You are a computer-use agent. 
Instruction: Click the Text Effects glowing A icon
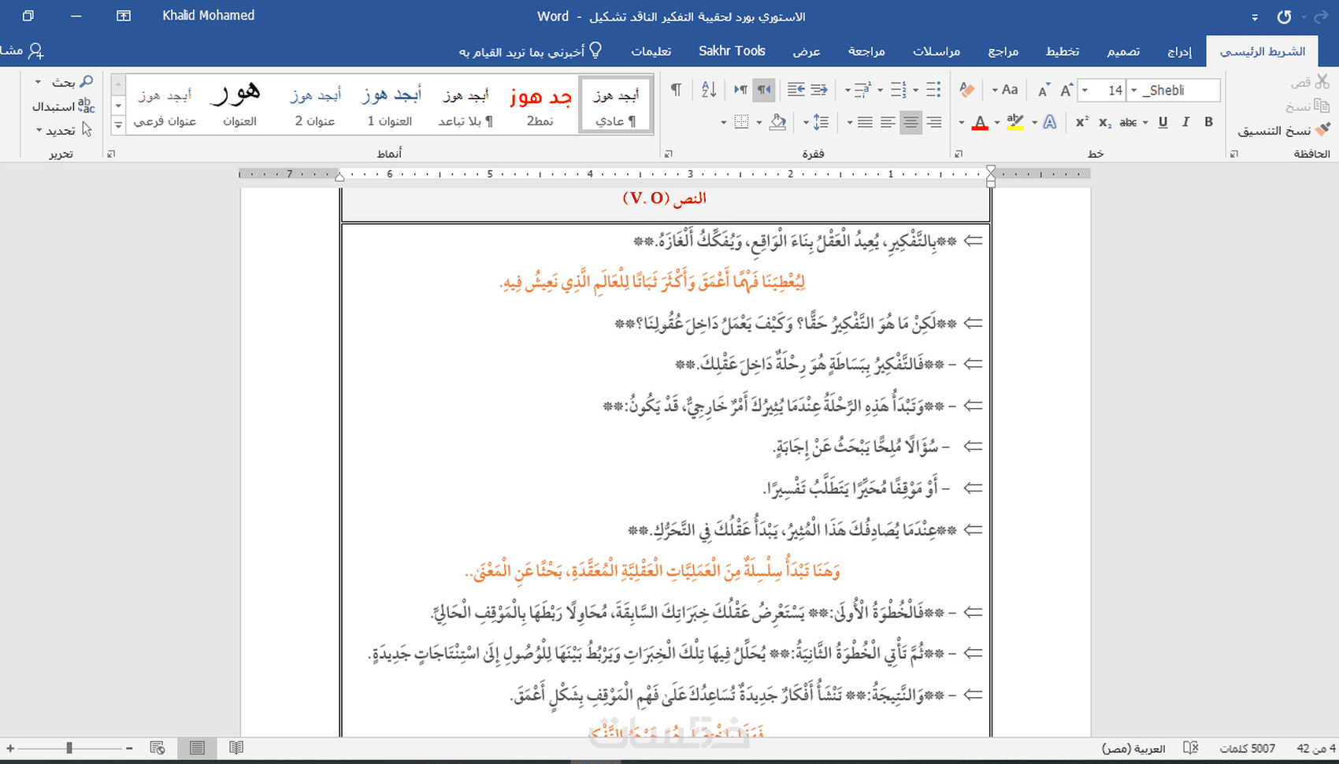pyautogui.click(x=1050, y=122)
